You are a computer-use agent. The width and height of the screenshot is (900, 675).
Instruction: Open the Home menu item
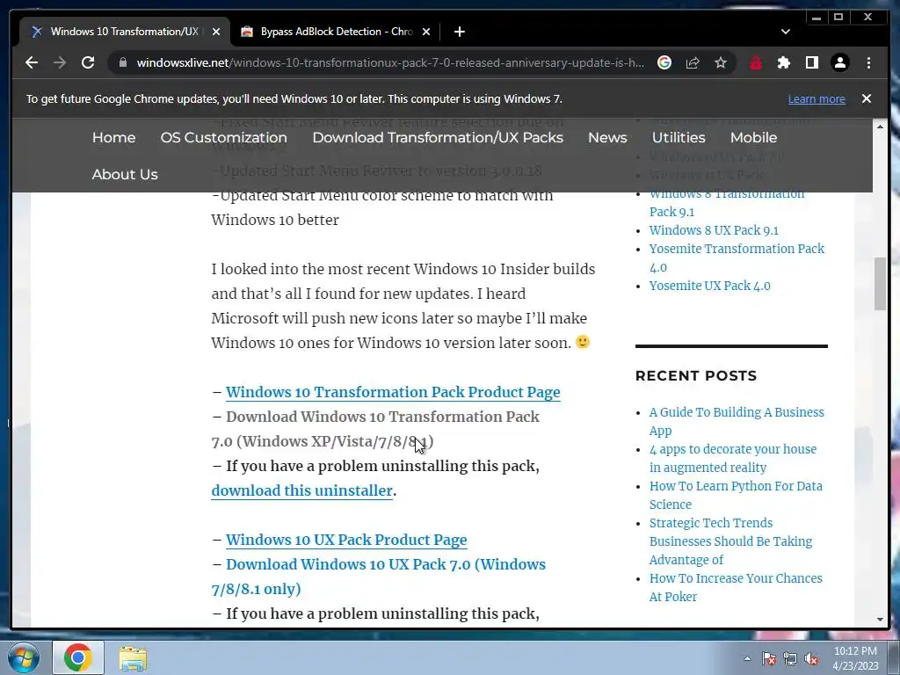(x=113, y=138)
